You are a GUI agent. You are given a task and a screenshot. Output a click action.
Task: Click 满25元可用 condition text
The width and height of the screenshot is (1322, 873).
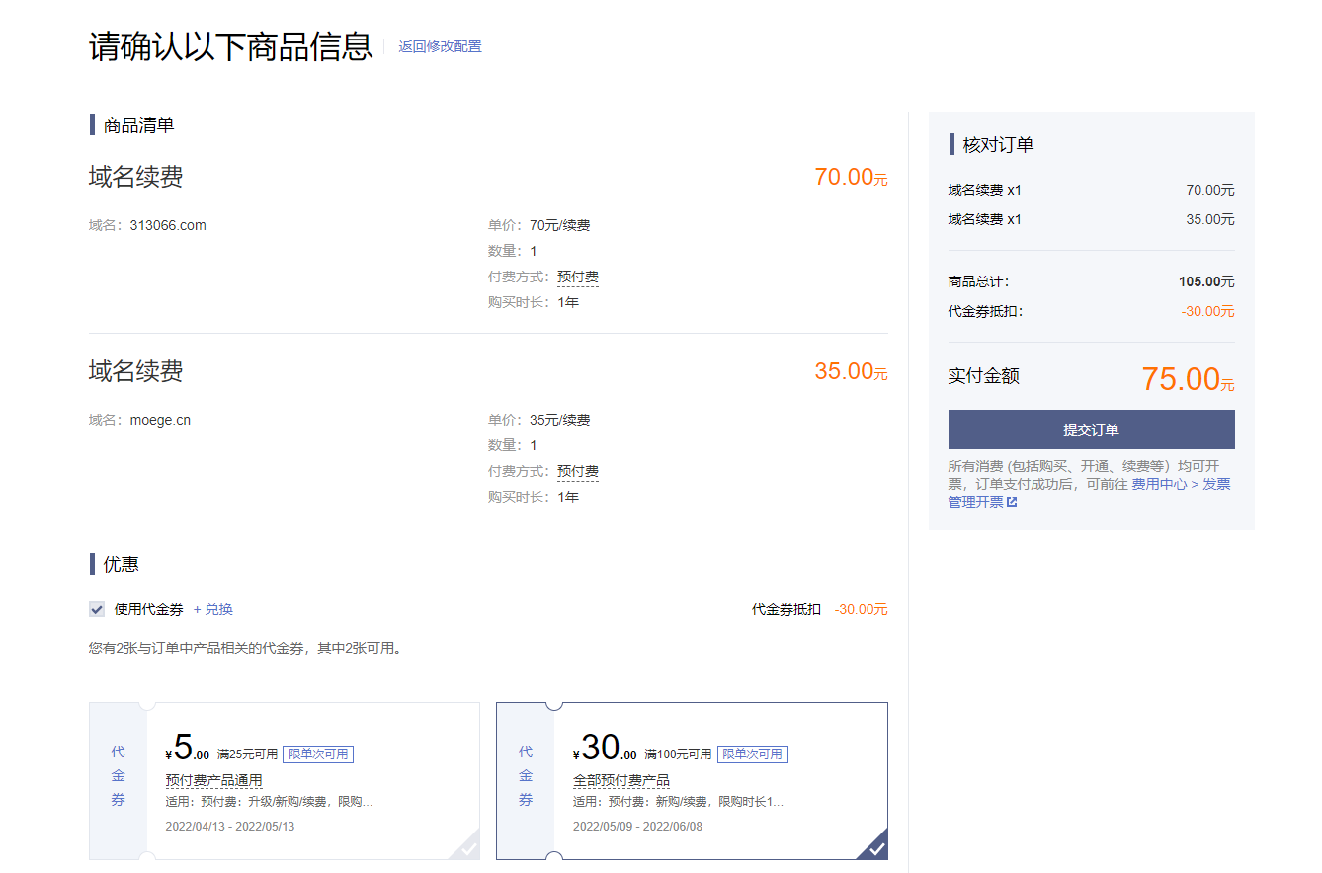(247, 754)
